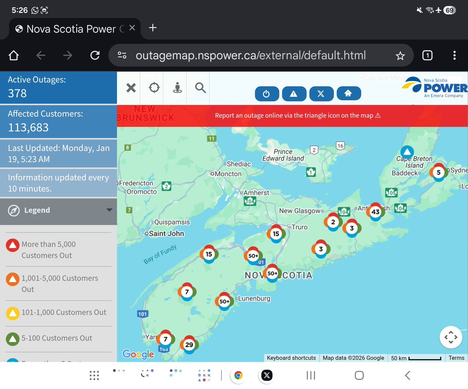Image resolution: width=468 pixels, height=389 pixels.
Task: Click the orange 1,001-5,000 legend icon
Action: point(12,279)
